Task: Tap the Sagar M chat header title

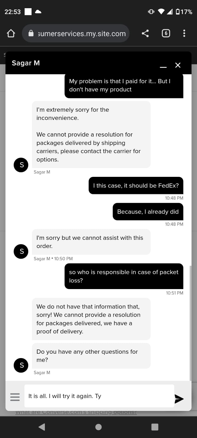Action: tap(26, 63)
